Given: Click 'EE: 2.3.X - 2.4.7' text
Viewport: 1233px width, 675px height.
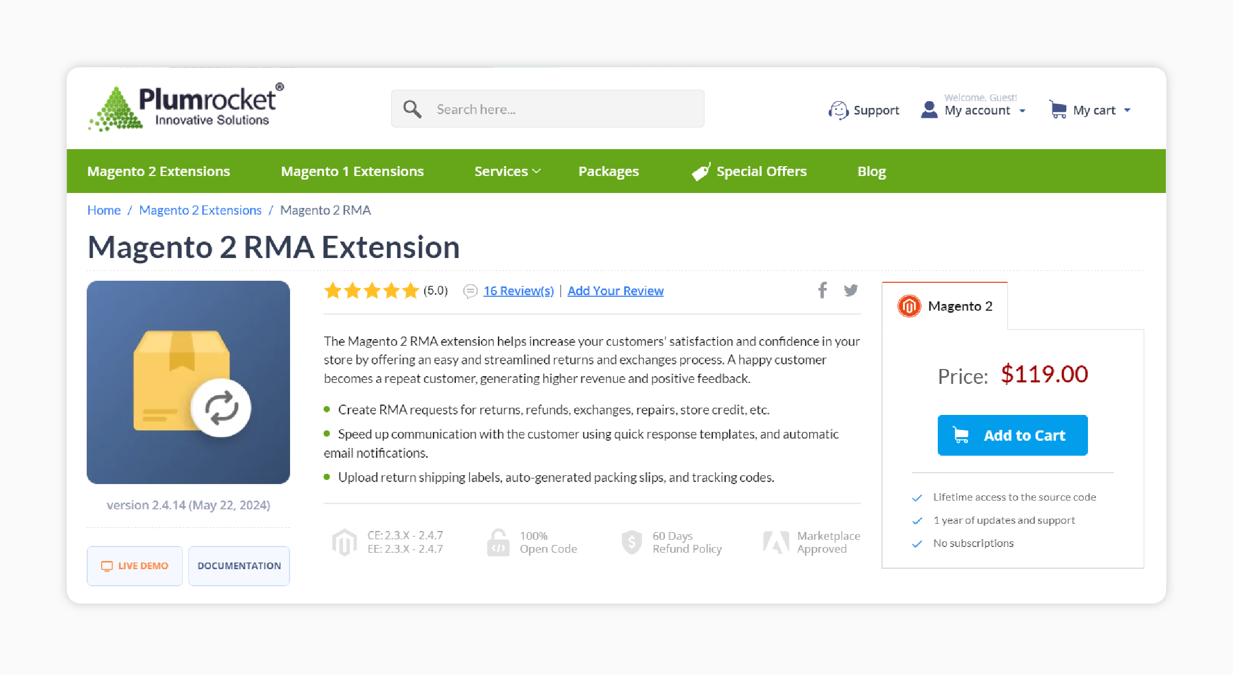Looking at the screenshot, I should coord(405,549).
